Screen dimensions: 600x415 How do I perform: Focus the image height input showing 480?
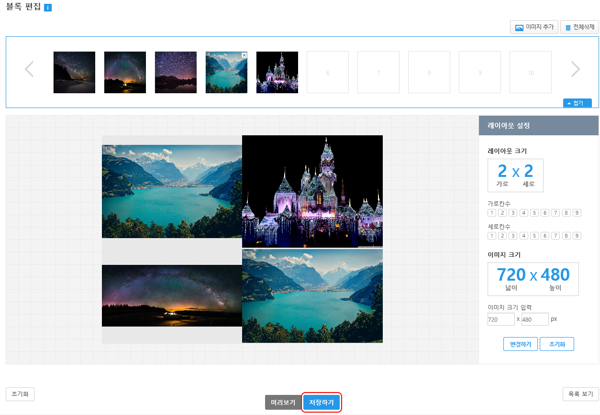tap(535, 319)
